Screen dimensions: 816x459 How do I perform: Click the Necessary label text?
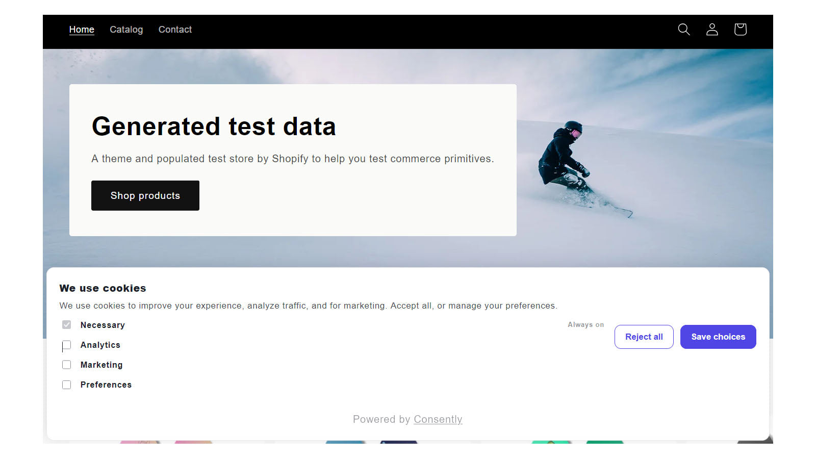tap(103, 325)
